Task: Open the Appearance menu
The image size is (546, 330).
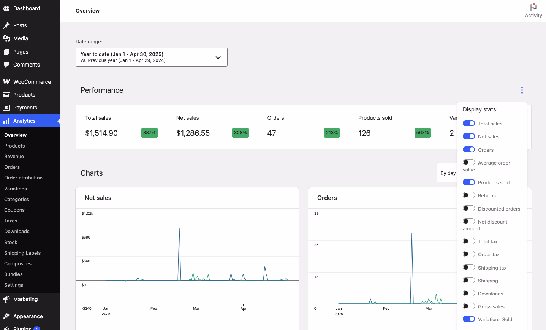Action: pos(28,316)
